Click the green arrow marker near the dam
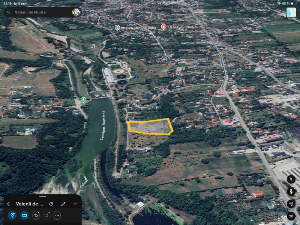 click(x=83, y=99)
